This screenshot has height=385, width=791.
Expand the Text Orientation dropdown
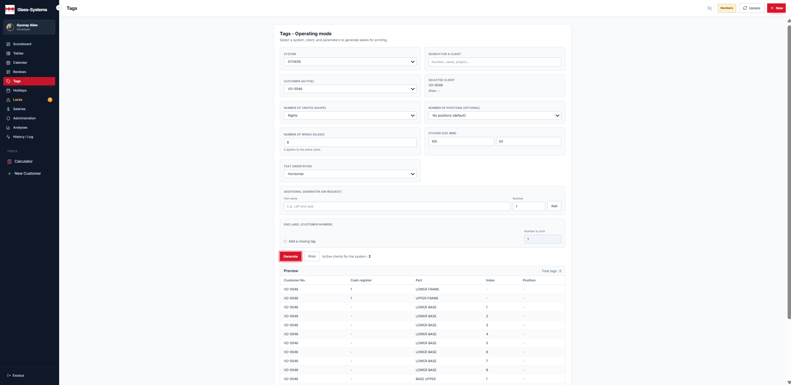pos(350,174)
